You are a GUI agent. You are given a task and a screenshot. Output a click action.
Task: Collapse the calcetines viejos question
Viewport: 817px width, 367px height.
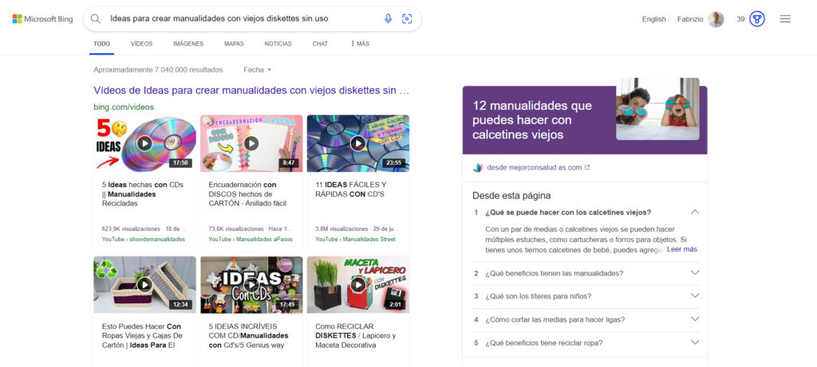tap(694, 212)
